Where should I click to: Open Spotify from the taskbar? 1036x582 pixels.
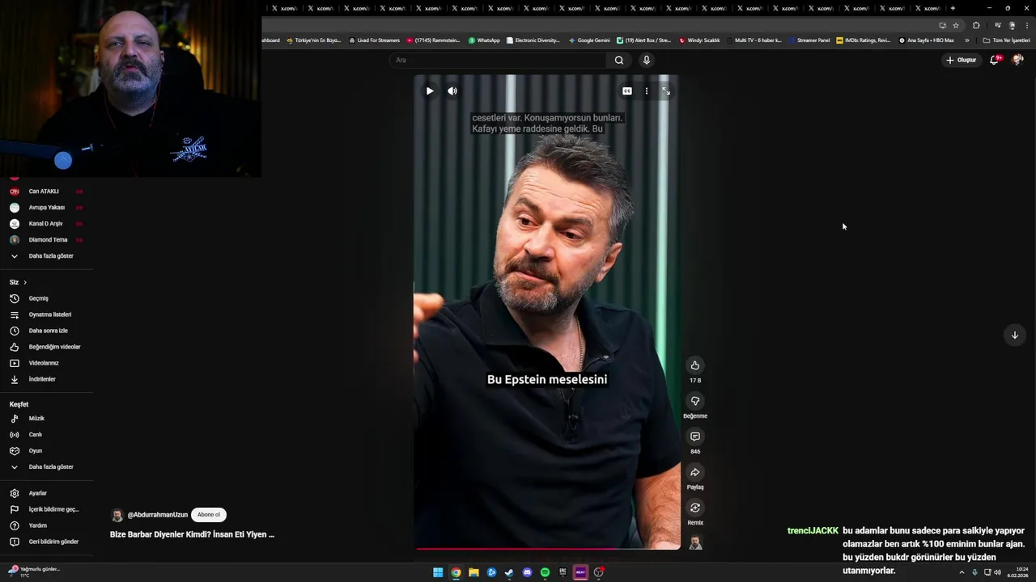(x=545, y=572)
